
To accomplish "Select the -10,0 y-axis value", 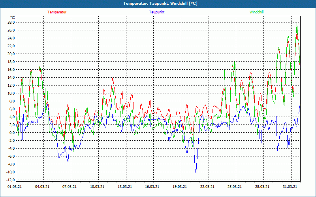I will tap(11, 172).
